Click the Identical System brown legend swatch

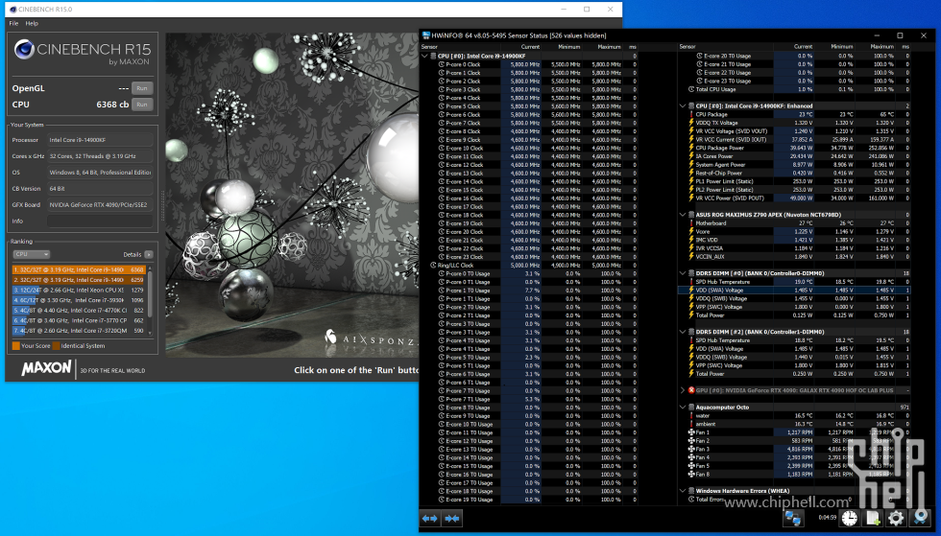pyautogui.click(x=56, y=346)
